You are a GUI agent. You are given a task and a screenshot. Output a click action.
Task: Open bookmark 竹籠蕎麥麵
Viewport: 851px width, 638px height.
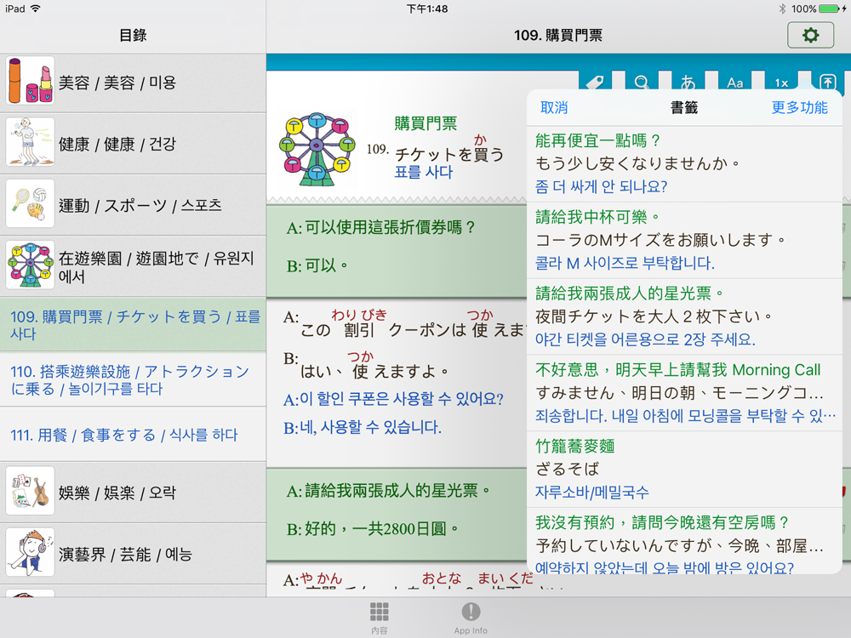tap(684, 470)
